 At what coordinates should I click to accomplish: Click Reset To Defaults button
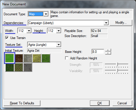click(22, 103)
